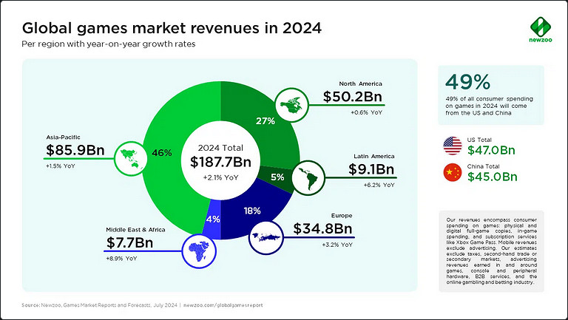The width and height of the screenshot is (568, 320).
Task: Select the 4% Middle East & Africa segment
Action: (x=210, y=218)
